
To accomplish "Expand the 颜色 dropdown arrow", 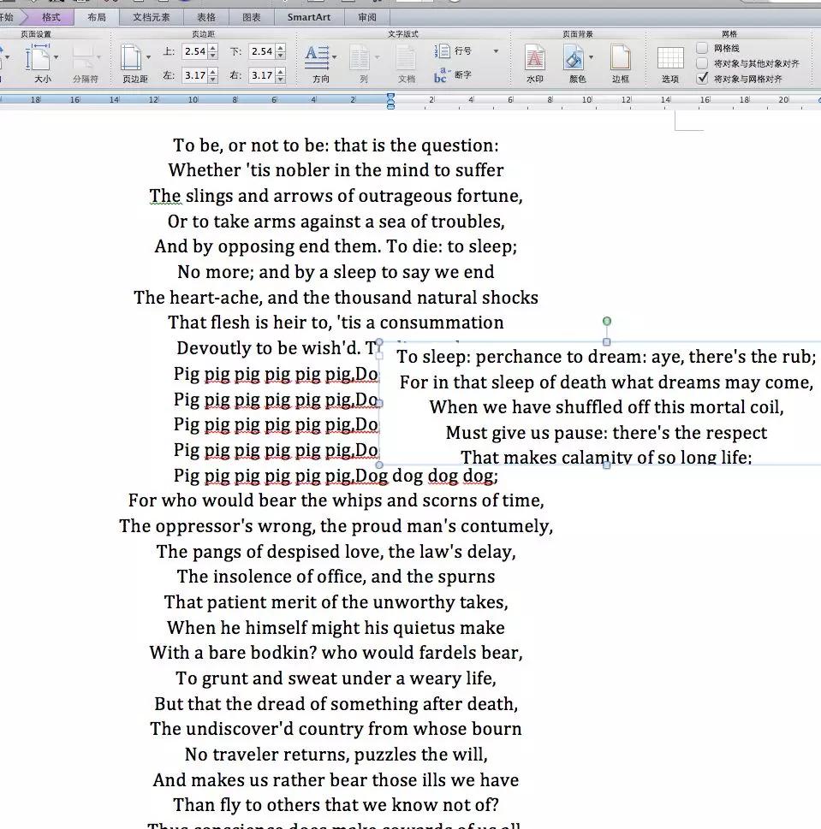I will tap(592, 57).
